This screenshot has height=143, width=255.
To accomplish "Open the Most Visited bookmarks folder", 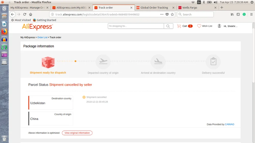I will 21,20.
